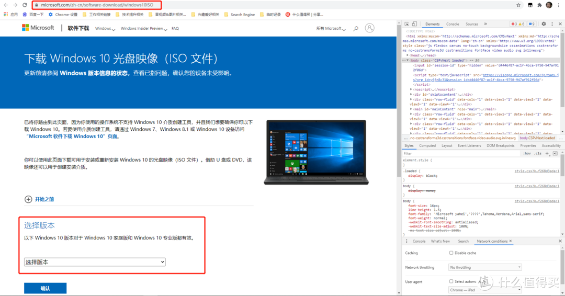
Task: Open the 软件下载 header link
Action: pos(78,28)
